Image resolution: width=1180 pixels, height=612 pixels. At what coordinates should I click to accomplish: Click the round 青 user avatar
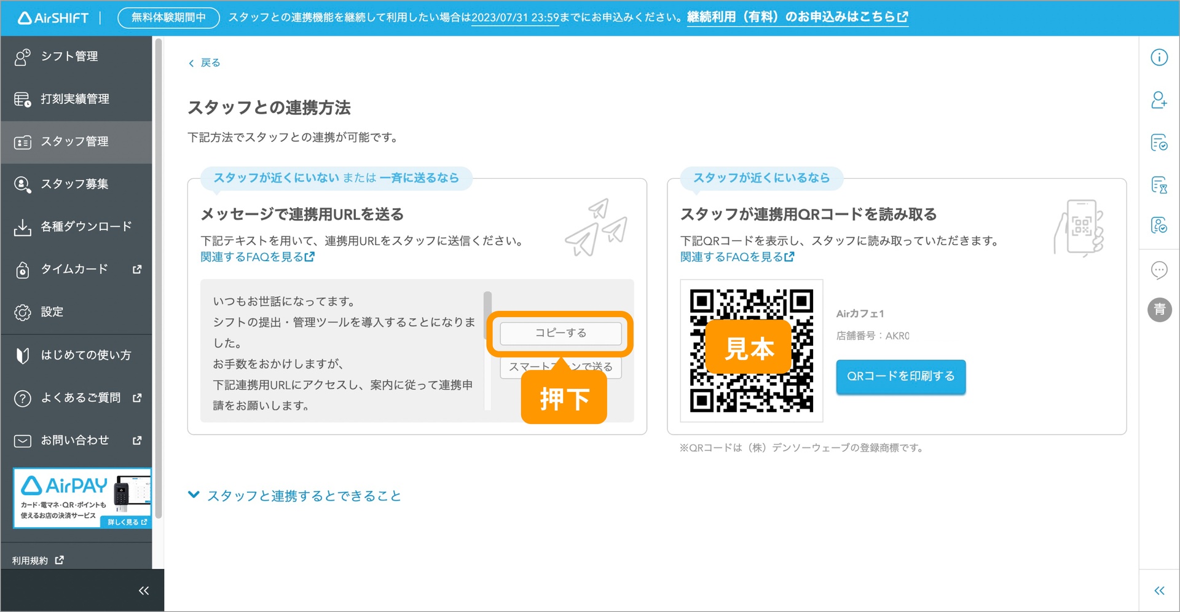1159,309
